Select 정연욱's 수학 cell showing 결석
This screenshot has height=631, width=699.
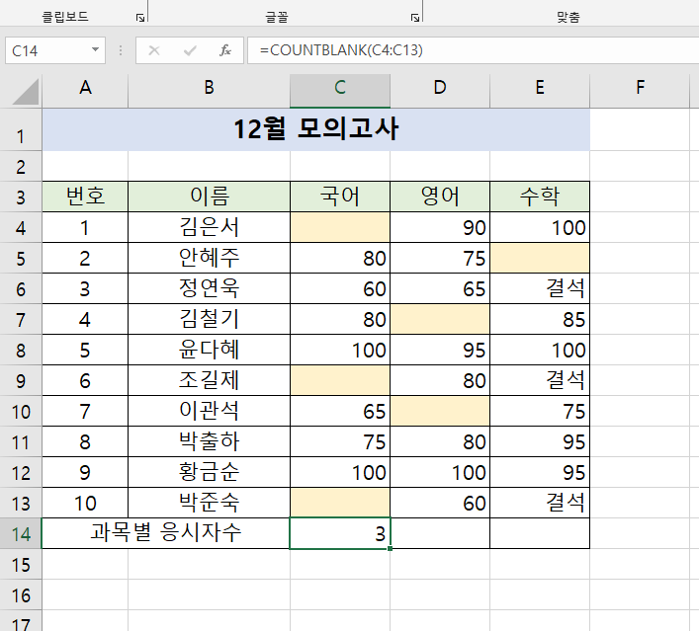540,288
